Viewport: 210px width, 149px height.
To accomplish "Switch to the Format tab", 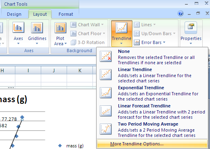I will click(66, 14).
